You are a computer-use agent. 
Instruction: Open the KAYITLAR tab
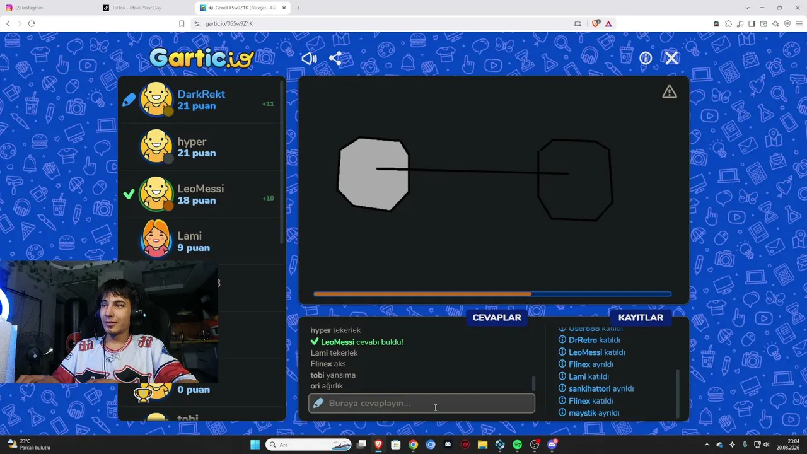[x=641, y=318]
